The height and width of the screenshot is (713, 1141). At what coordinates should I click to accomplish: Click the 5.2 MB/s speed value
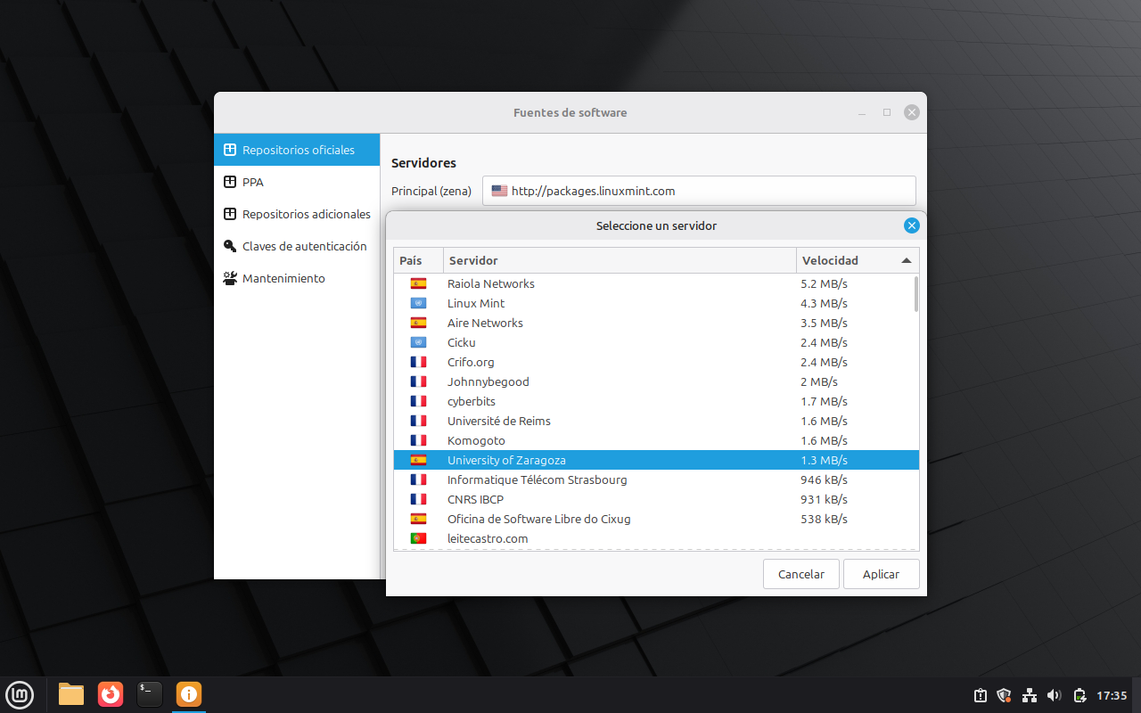[824, 283]
